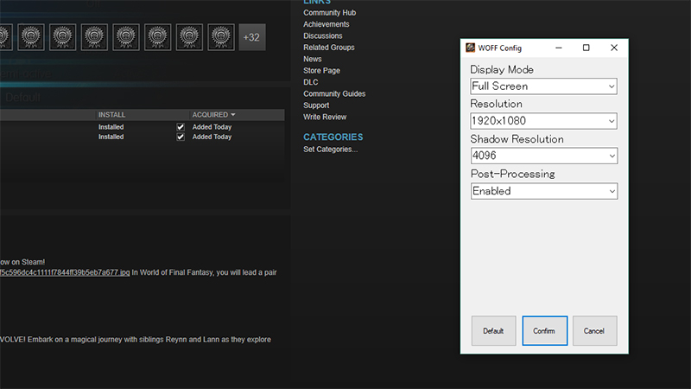691x389 pixels.
Task: Cancel the WOFF Config dialog
Action: pyautogui.click(x=594, y=331)
